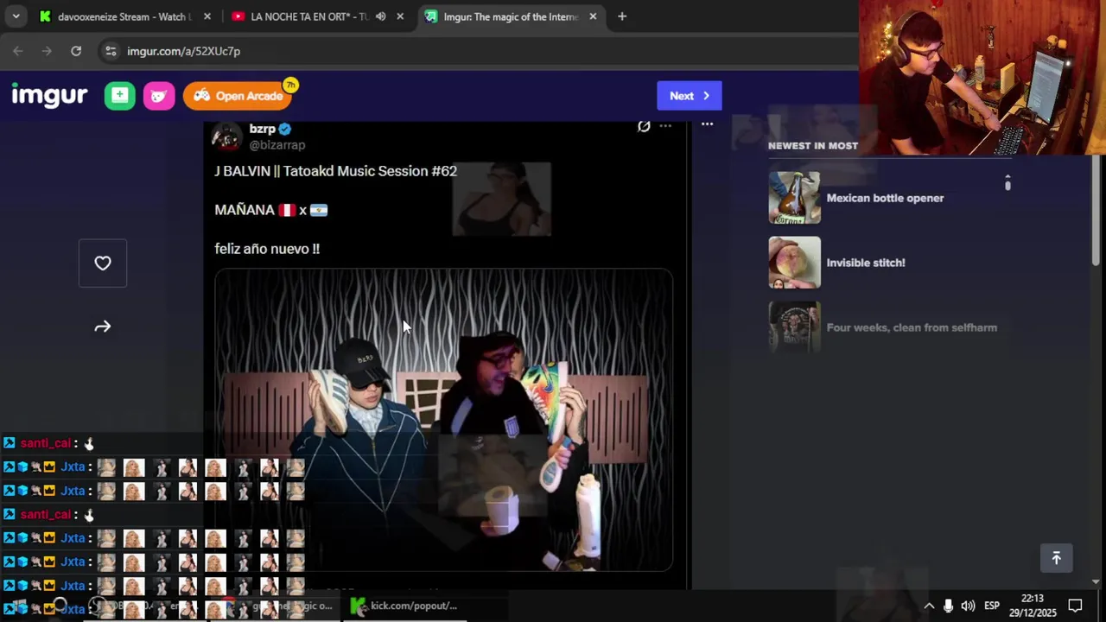Open the Mexican bottle opener thumbnail
Screen dimensions: 1106x622
795,198
